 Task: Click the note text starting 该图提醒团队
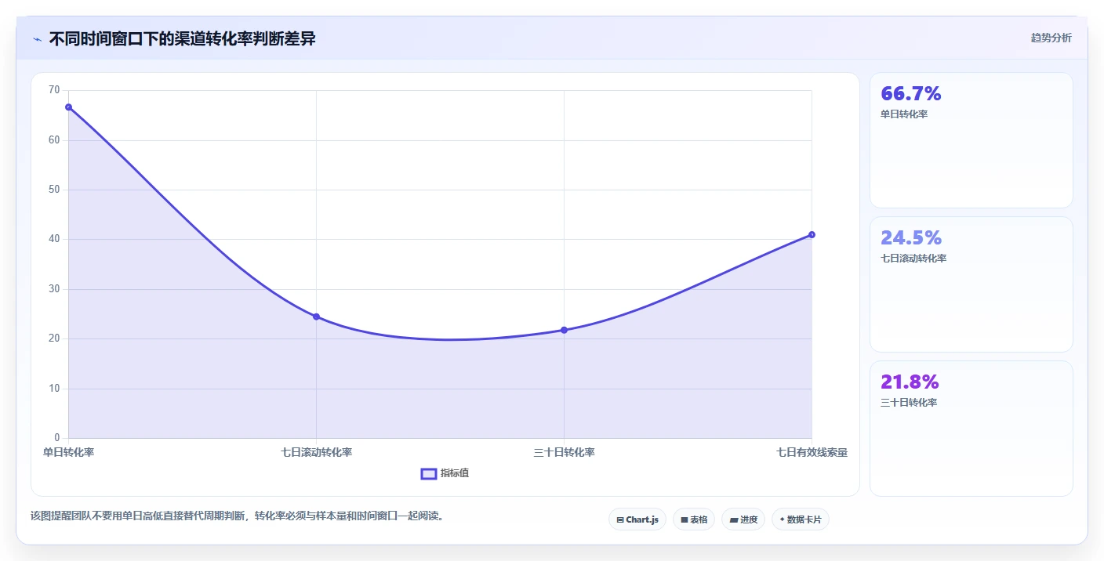pyautogui.click(x=238, y=516)
